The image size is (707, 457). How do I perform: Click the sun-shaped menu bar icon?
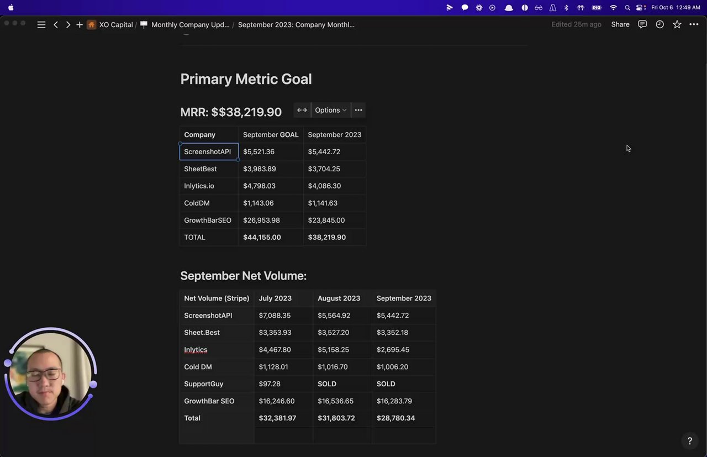[479, 8]
